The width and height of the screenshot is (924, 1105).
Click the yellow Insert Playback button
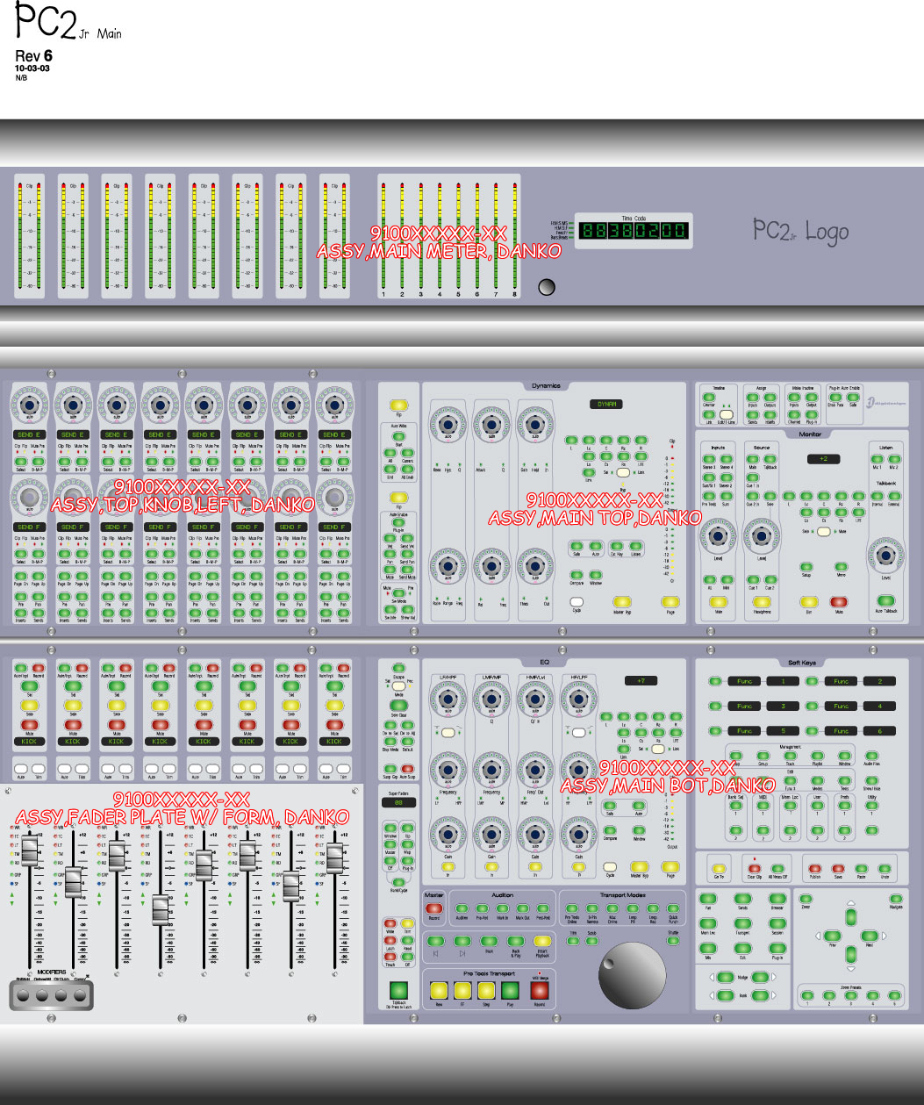tap(542, 941)
